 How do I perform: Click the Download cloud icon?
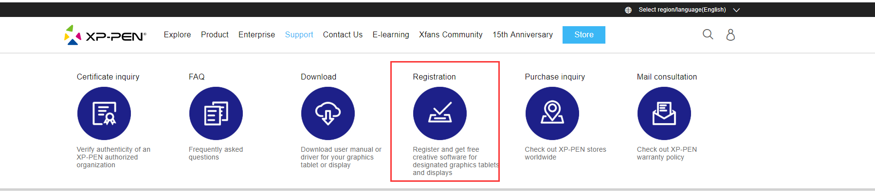click(328, 113)
